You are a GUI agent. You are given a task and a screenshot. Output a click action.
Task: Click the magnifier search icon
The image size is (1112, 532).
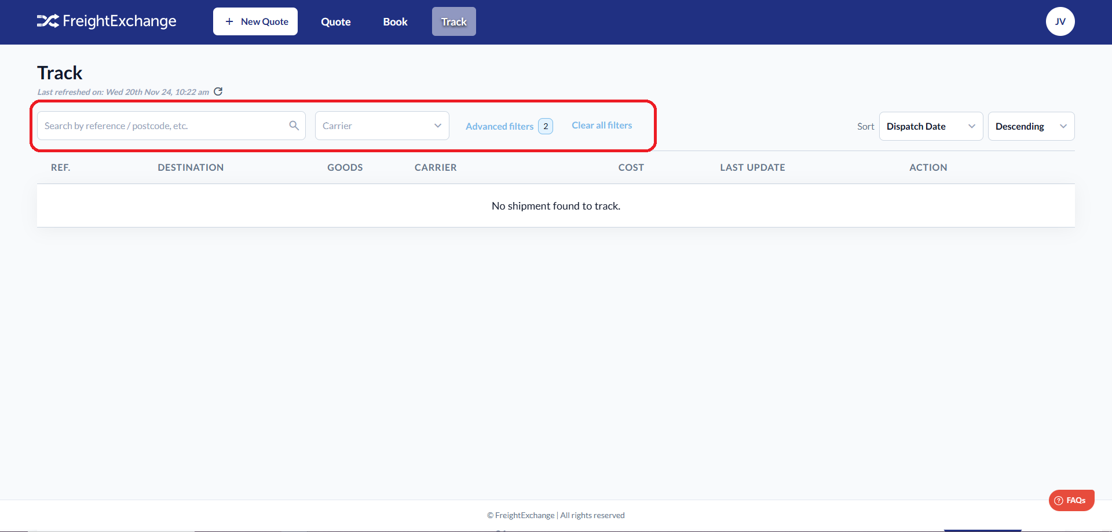294,126
